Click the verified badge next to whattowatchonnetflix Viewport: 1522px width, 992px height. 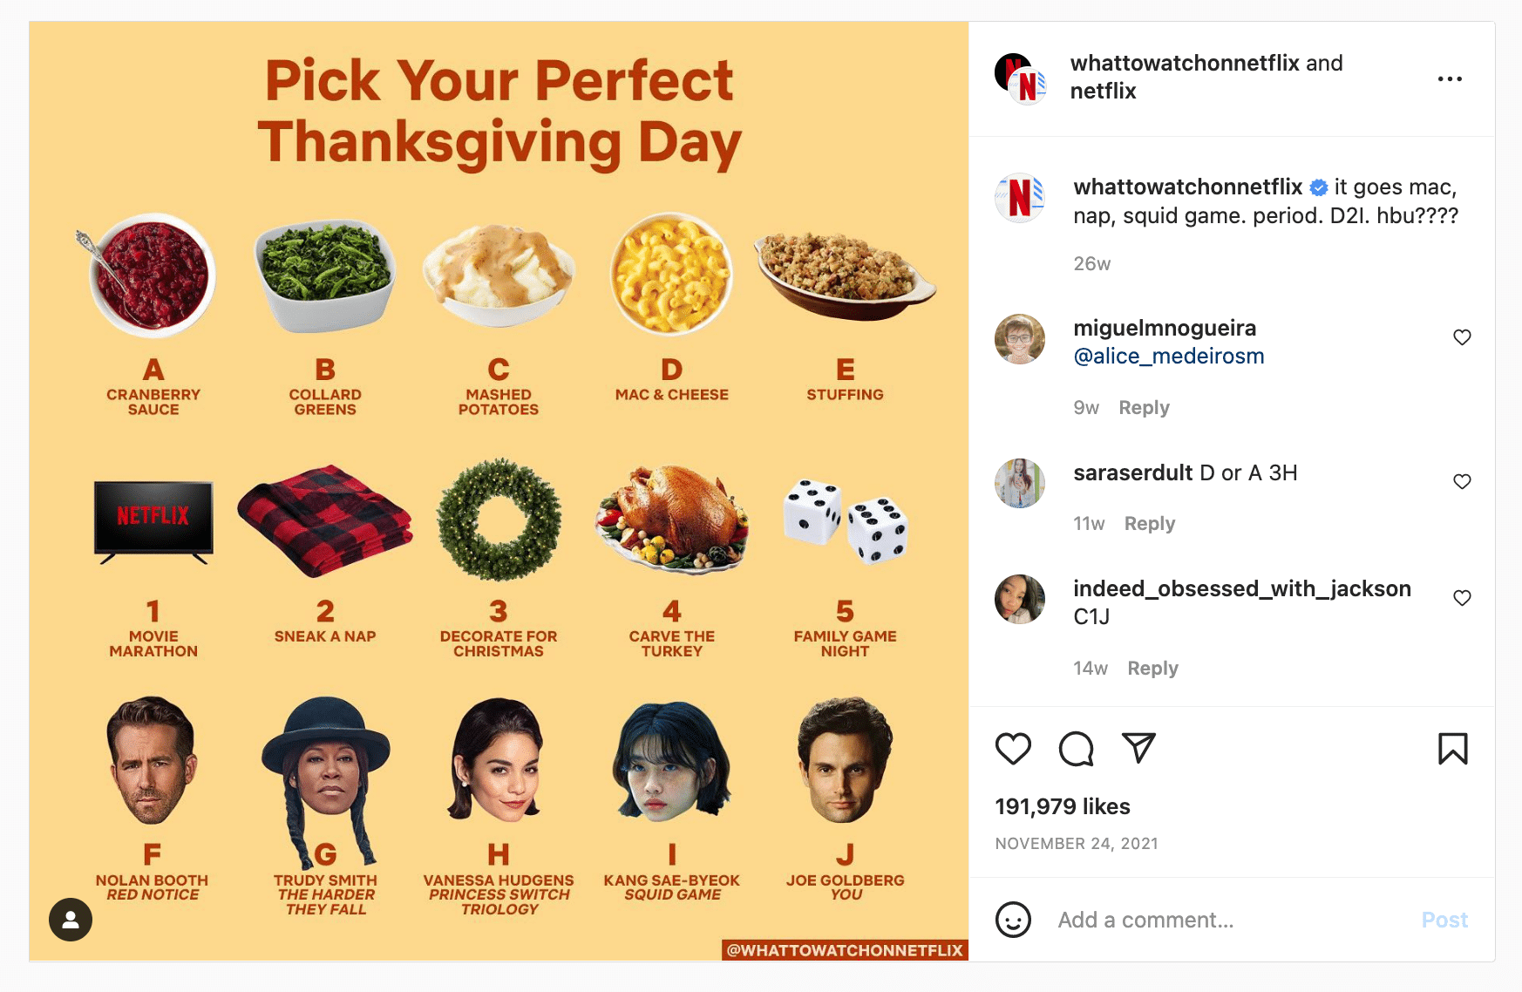(1318, 187)
